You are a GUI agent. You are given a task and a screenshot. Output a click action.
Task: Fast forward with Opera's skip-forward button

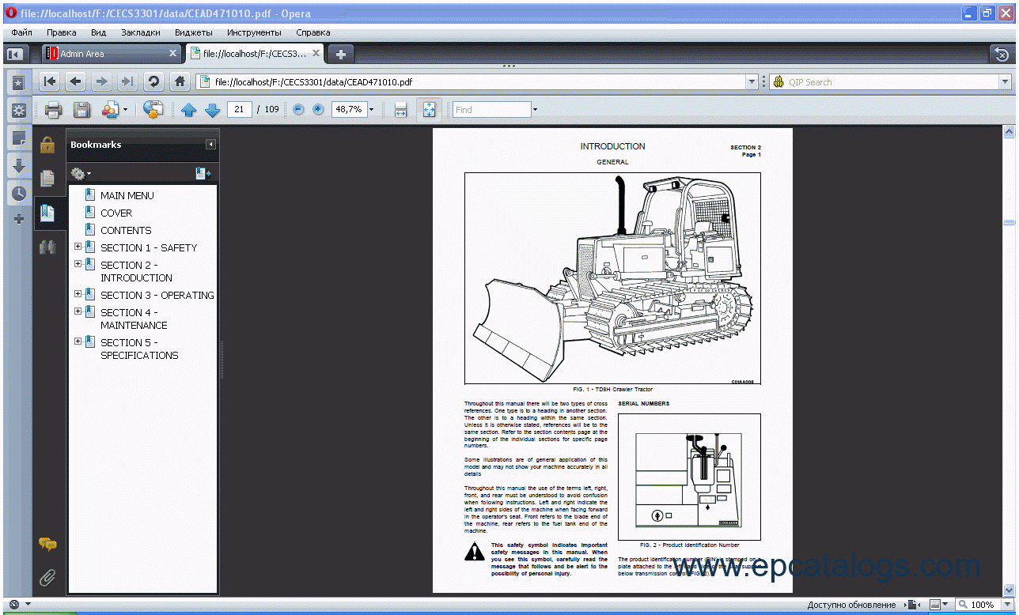(127, 81)
